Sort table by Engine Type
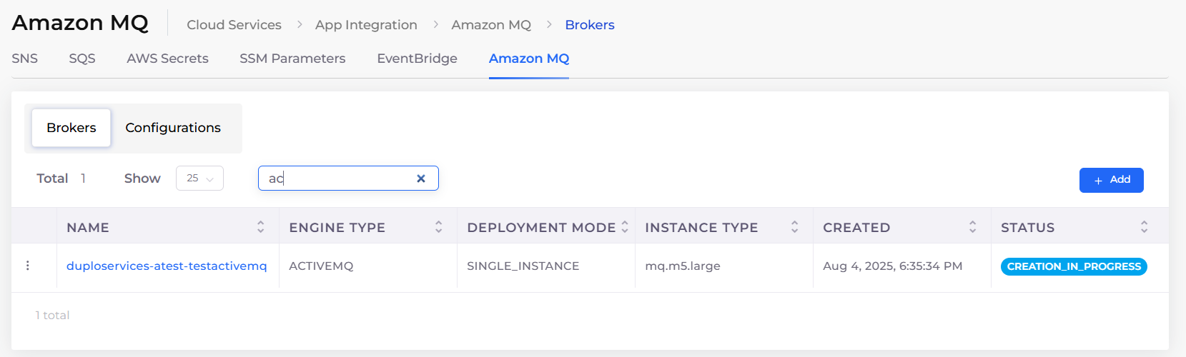 pyautogui.click(x=438, y=227)
